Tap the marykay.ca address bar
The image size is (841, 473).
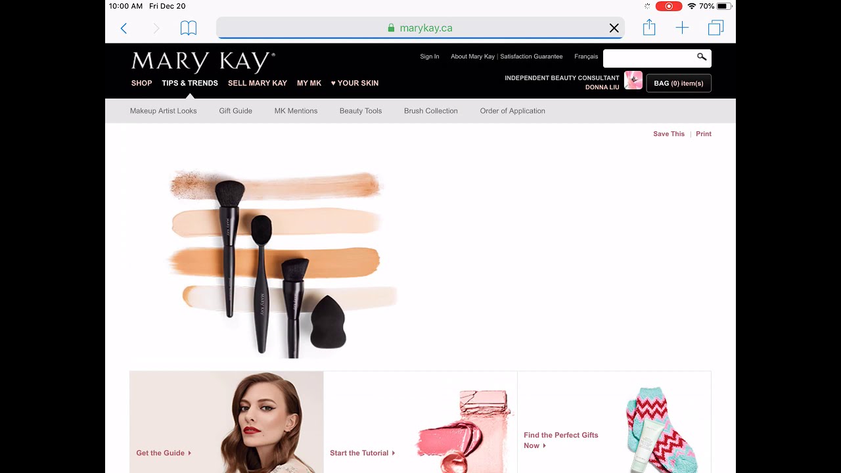420,28
